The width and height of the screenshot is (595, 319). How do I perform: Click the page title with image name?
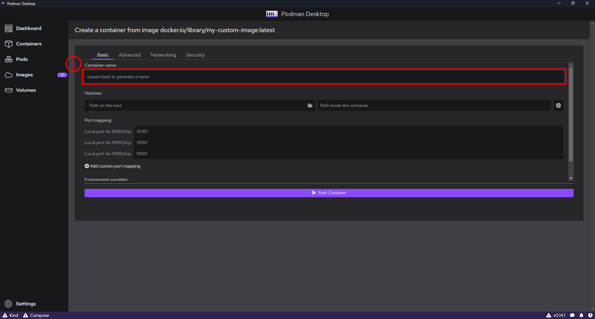point(175,30)
